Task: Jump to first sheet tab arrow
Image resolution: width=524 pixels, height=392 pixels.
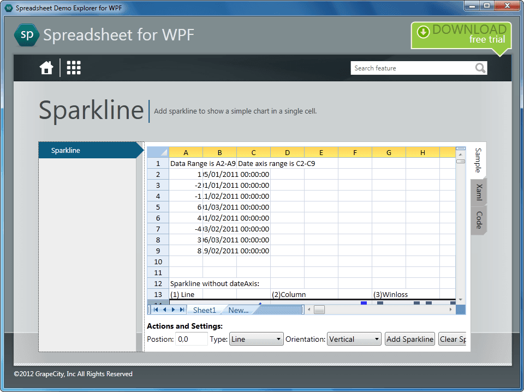Action: coord(156,310)
